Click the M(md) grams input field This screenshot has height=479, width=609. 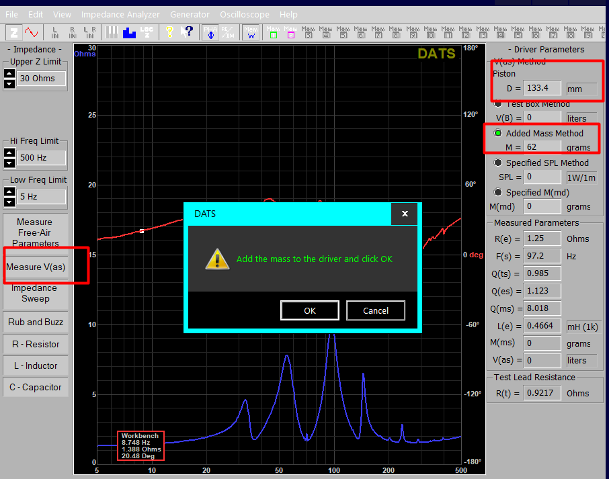click(542, 206)
